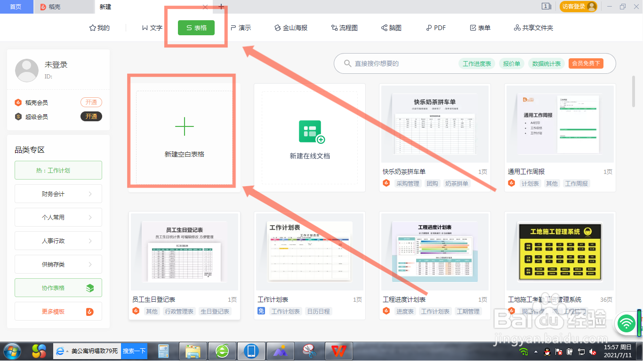Open the 流程图 flowchart tab
This screenshot has width=643, height=361.
click(345, 28)
